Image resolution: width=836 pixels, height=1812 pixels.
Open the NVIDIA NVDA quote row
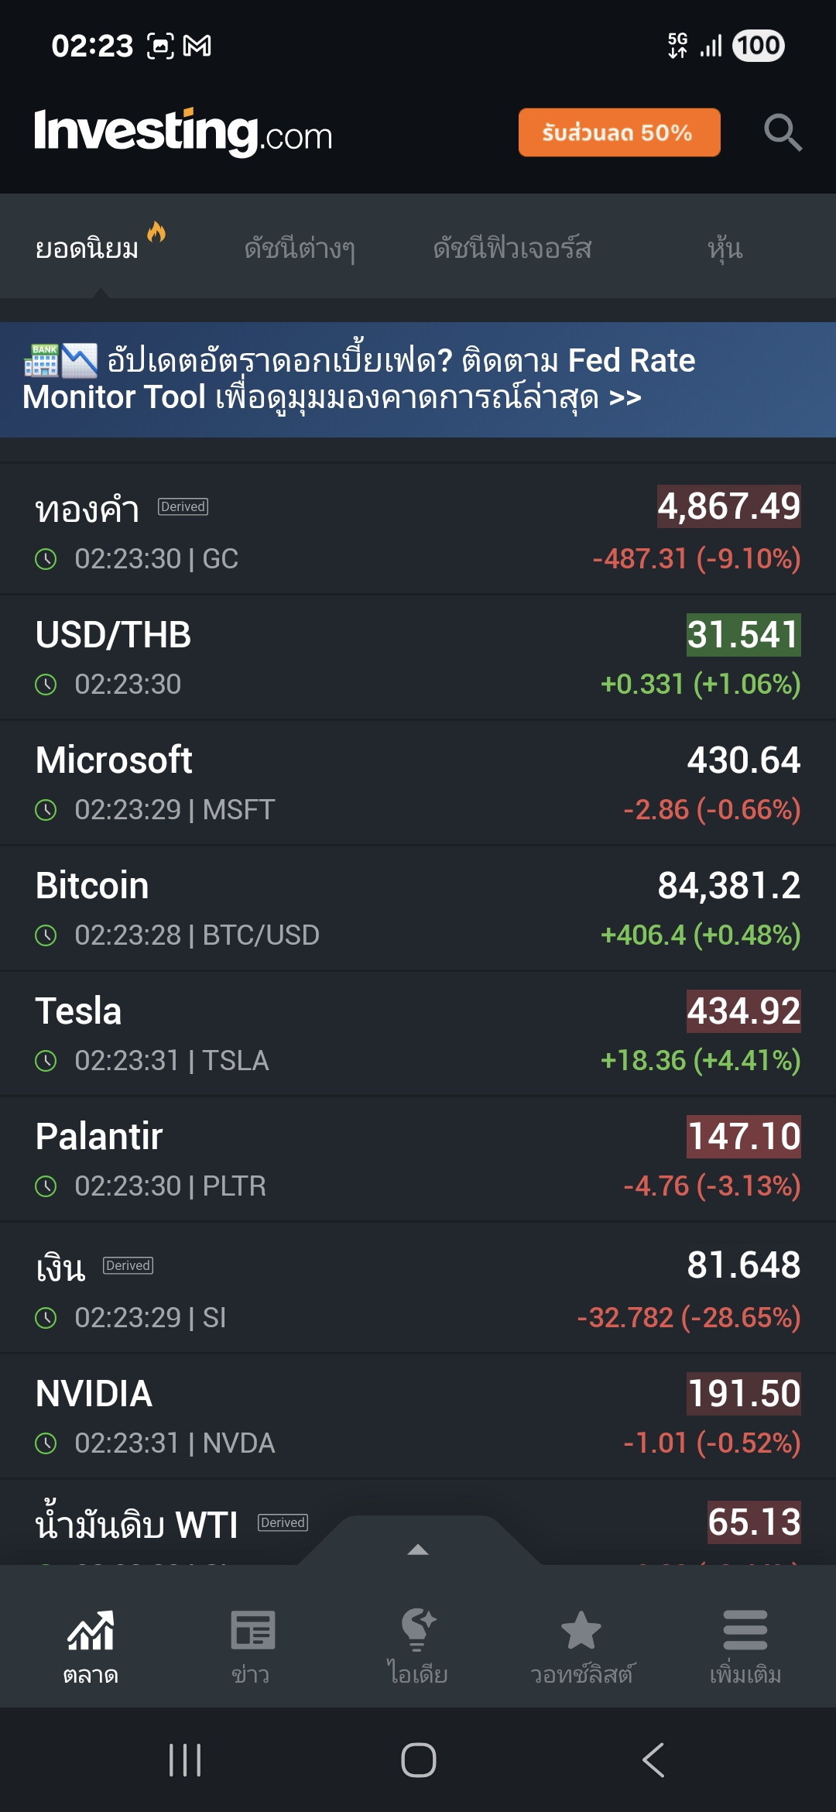[x=418, y=1416]
